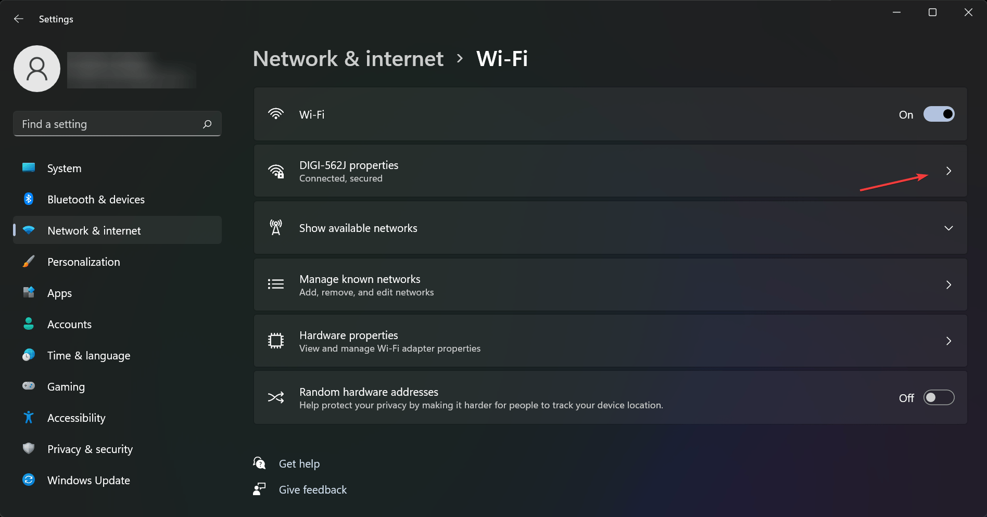The width and height of the screenshot is (987, 517).
Task: Click the Accessibility figure icon
Action: pyautogui.click(x=29, y=417)
